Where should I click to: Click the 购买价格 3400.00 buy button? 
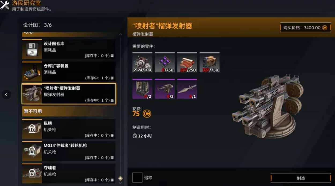point(306,27)
